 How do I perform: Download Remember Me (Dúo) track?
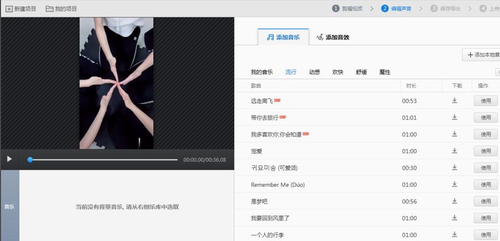tap(454, 184)
